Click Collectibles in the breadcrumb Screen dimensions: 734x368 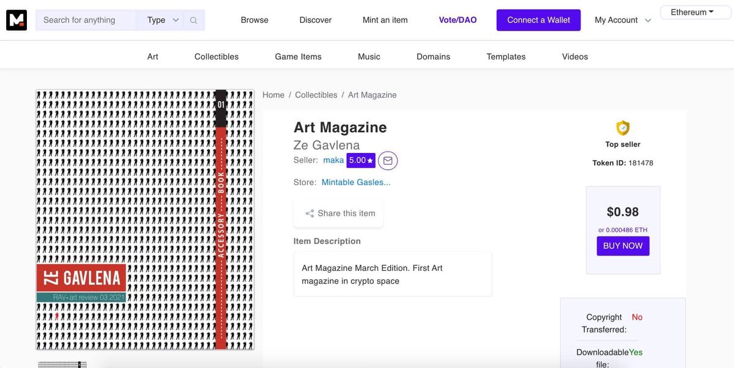point(316,95)
